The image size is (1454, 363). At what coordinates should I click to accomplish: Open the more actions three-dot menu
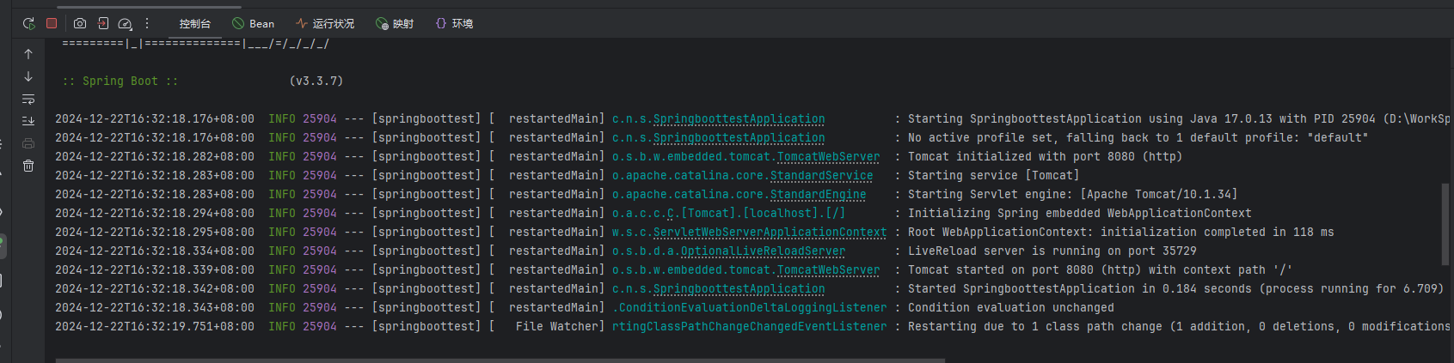point(147,24)
